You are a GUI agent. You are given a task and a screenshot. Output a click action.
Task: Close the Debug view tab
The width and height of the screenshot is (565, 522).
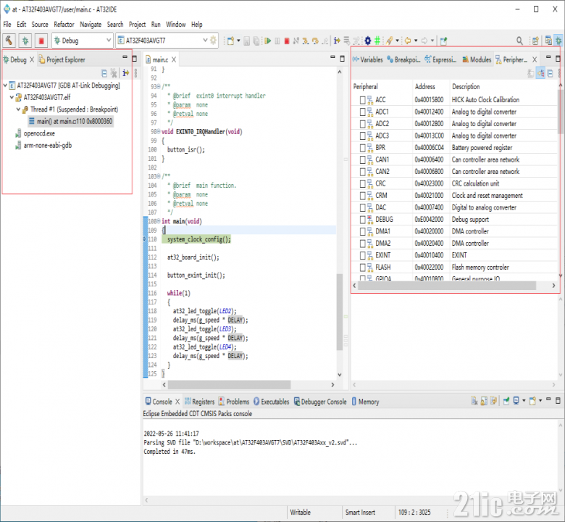tap(32, 59)
